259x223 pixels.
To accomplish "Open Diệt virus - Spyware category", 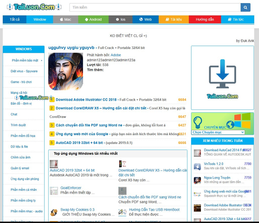I will click(x=24, y=71).
